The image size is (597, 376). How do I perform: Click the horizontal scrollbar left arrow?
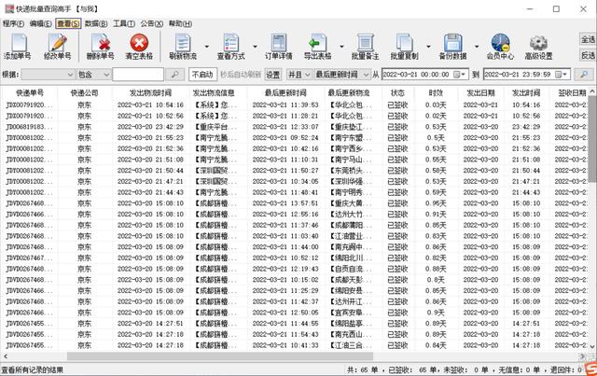pos(6,356)
